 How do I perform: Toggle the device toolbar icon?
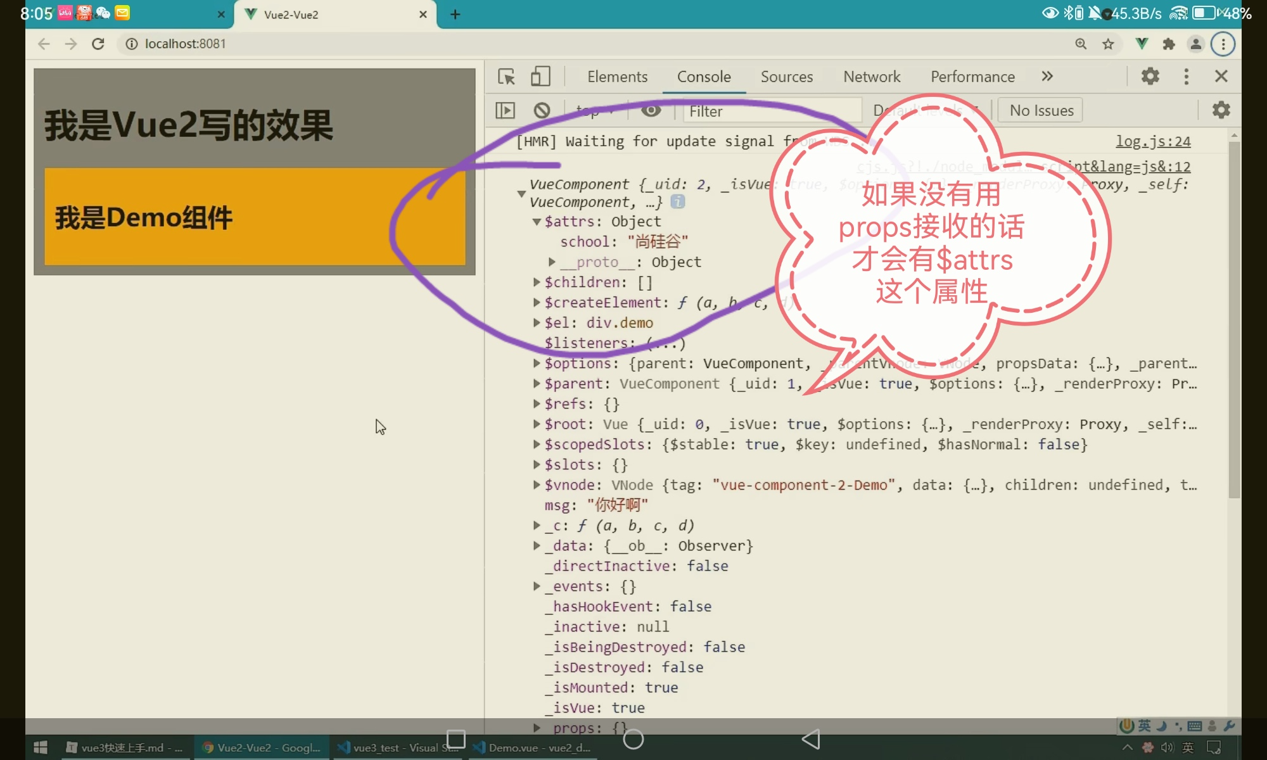click(540, 77)
